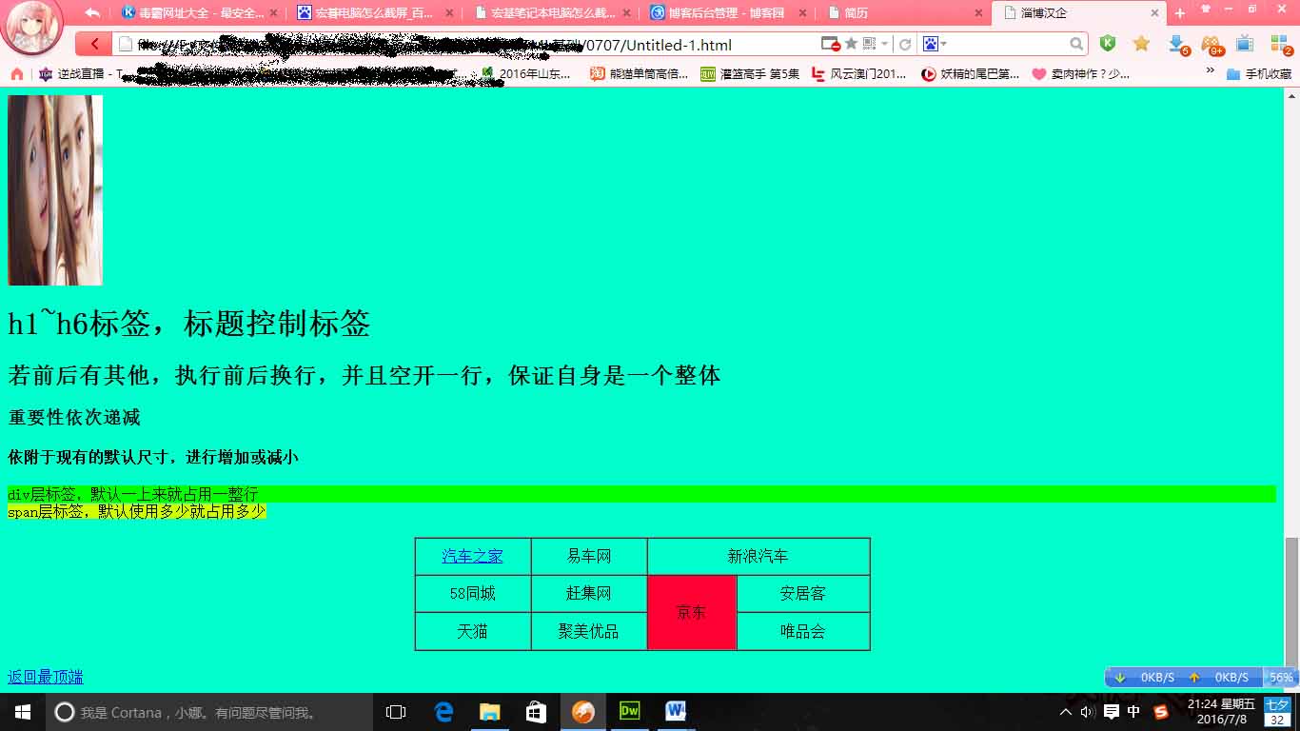Click the reload page icon

(905, 45)
